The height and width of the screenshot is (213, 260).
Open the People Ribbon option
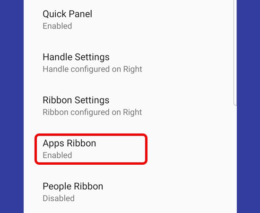click(73, 186)
